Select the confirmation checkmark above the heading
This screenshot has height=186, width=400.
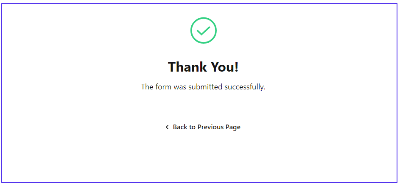point(204,31)
